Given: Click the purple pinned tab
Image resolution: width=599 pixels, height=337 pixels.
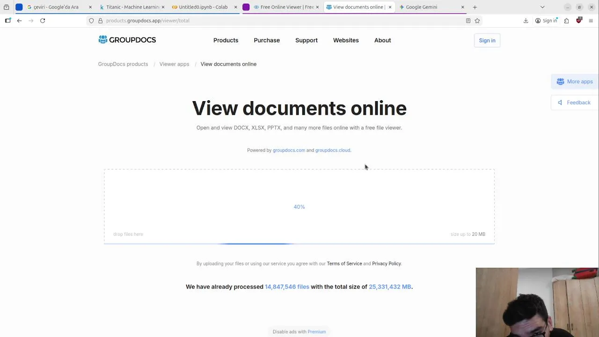Looking at the screenshot, I should (x=246, y=7).
